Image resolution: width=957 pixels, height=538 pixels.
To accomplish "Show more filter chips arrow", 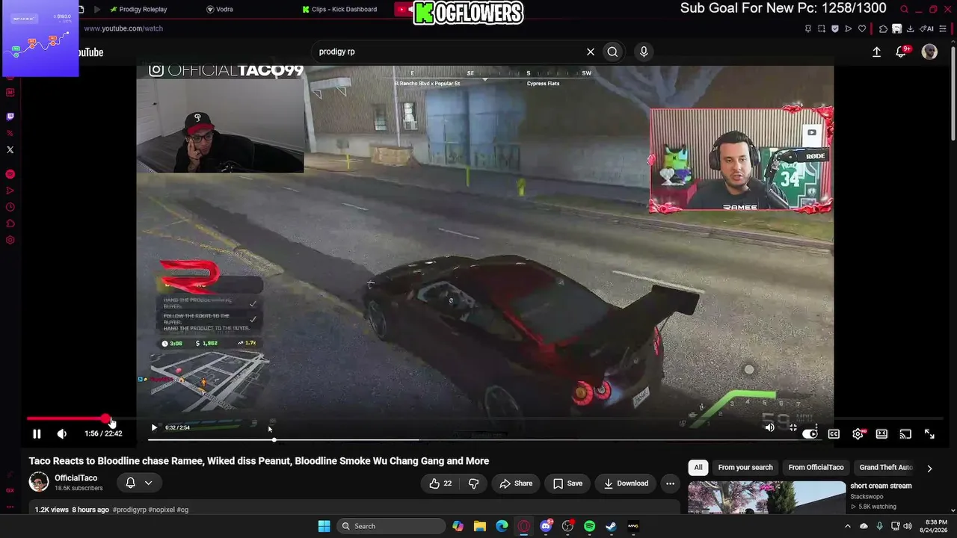I will (x=929, y=469).
